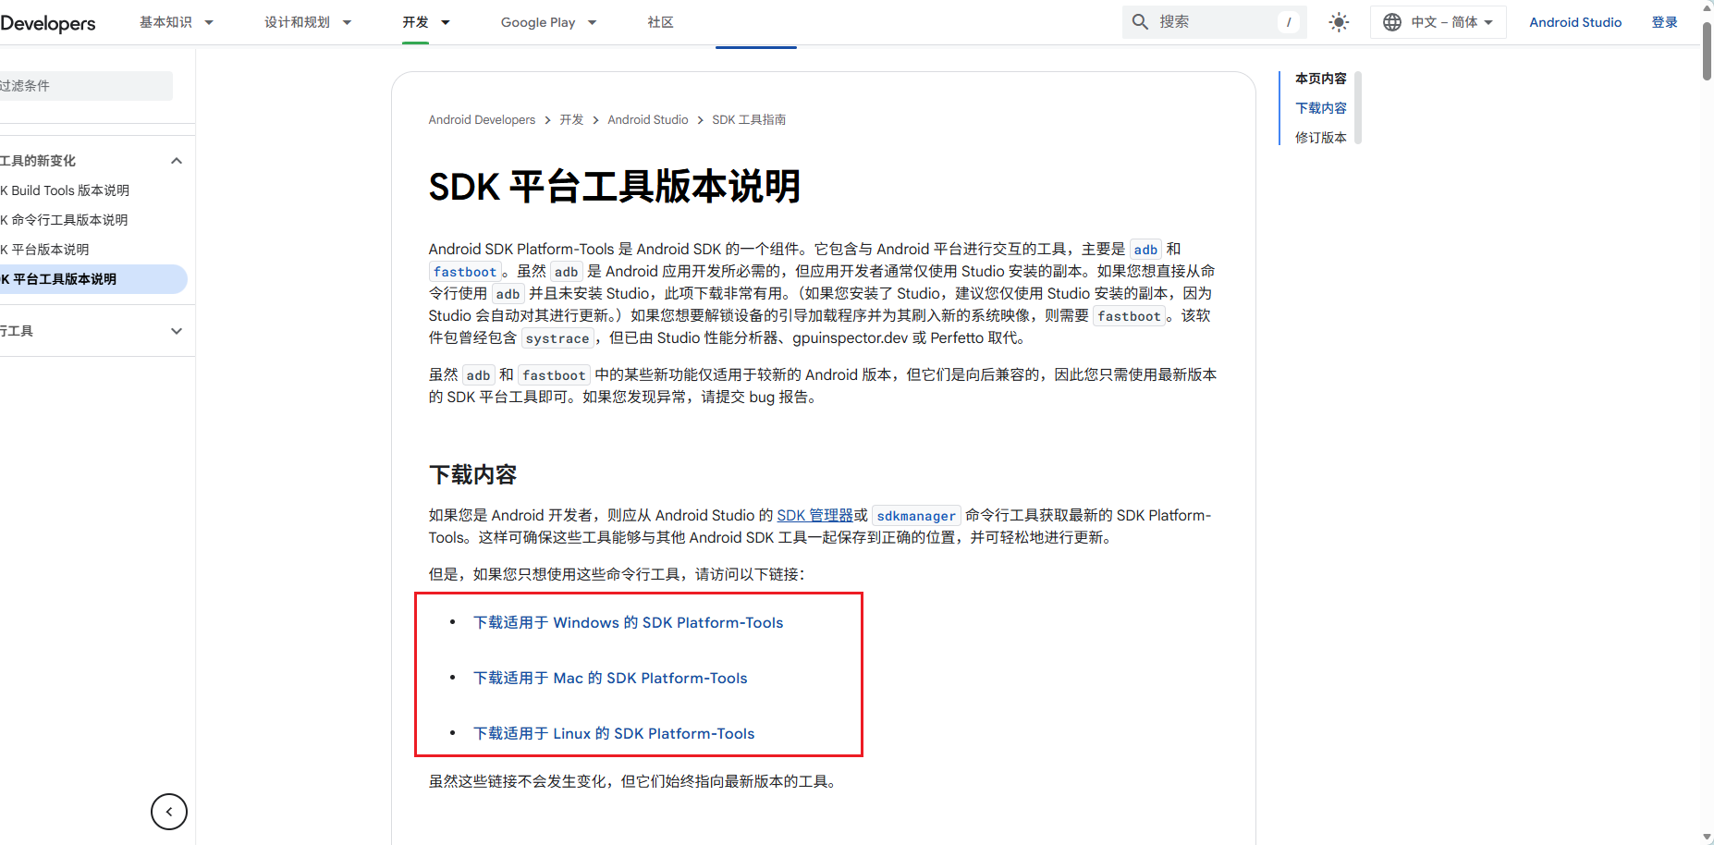Download SDK Platform-Tools for Linux

(x=614, y=734)
